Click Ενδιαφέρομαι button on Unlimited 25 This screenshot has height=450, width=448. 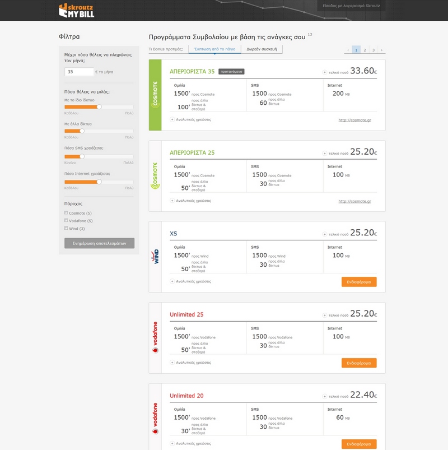(x=359, y=363)
